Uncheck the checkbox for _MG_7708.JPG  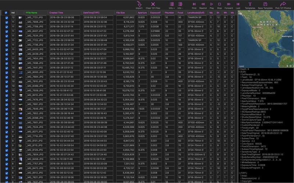pyautogui.click(x=7, y=27)
